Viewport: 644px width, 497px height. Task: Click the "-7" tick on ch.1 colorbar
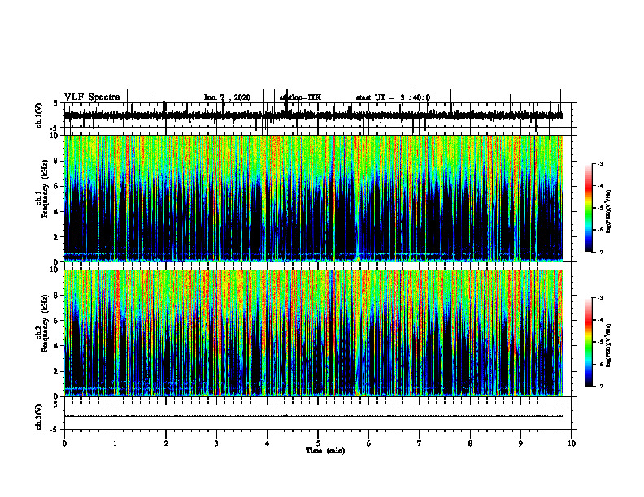(599, 252)
